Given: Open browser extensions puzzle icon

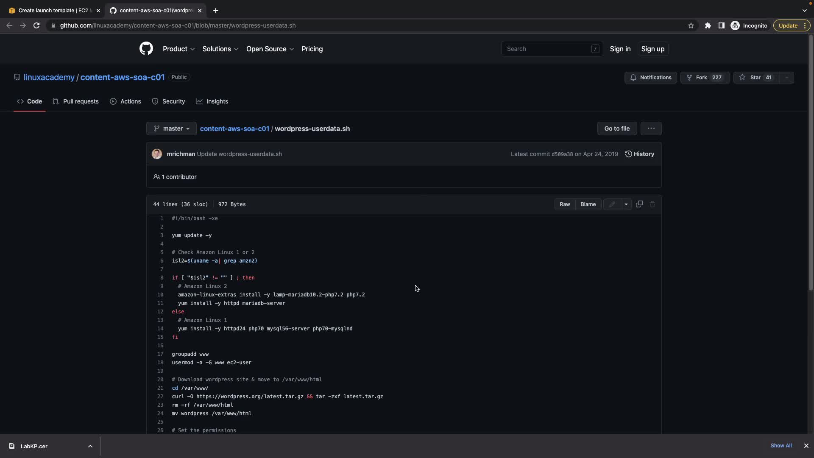Looking at the screenshot, I should pyautogui.click(x=708, y=25).
